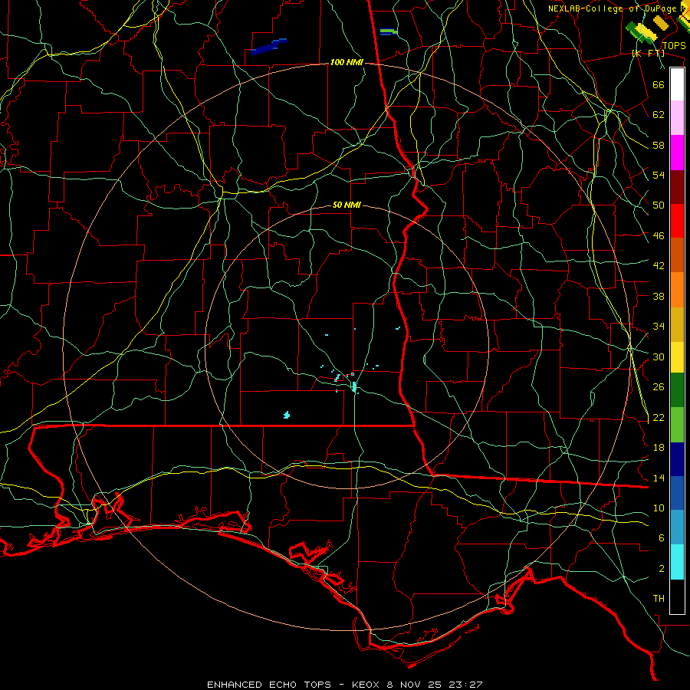This screenshot has height=690, width=690.
Task: Select the bright red legend swatch
Action: (677, 222)
